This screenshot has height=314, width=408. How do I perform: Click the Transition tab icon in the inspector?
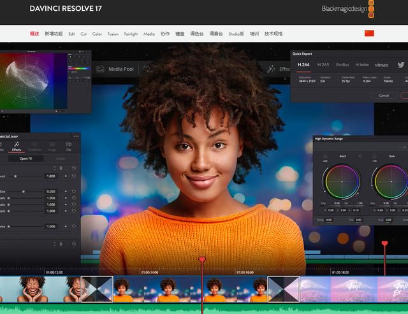coord(34,145)
